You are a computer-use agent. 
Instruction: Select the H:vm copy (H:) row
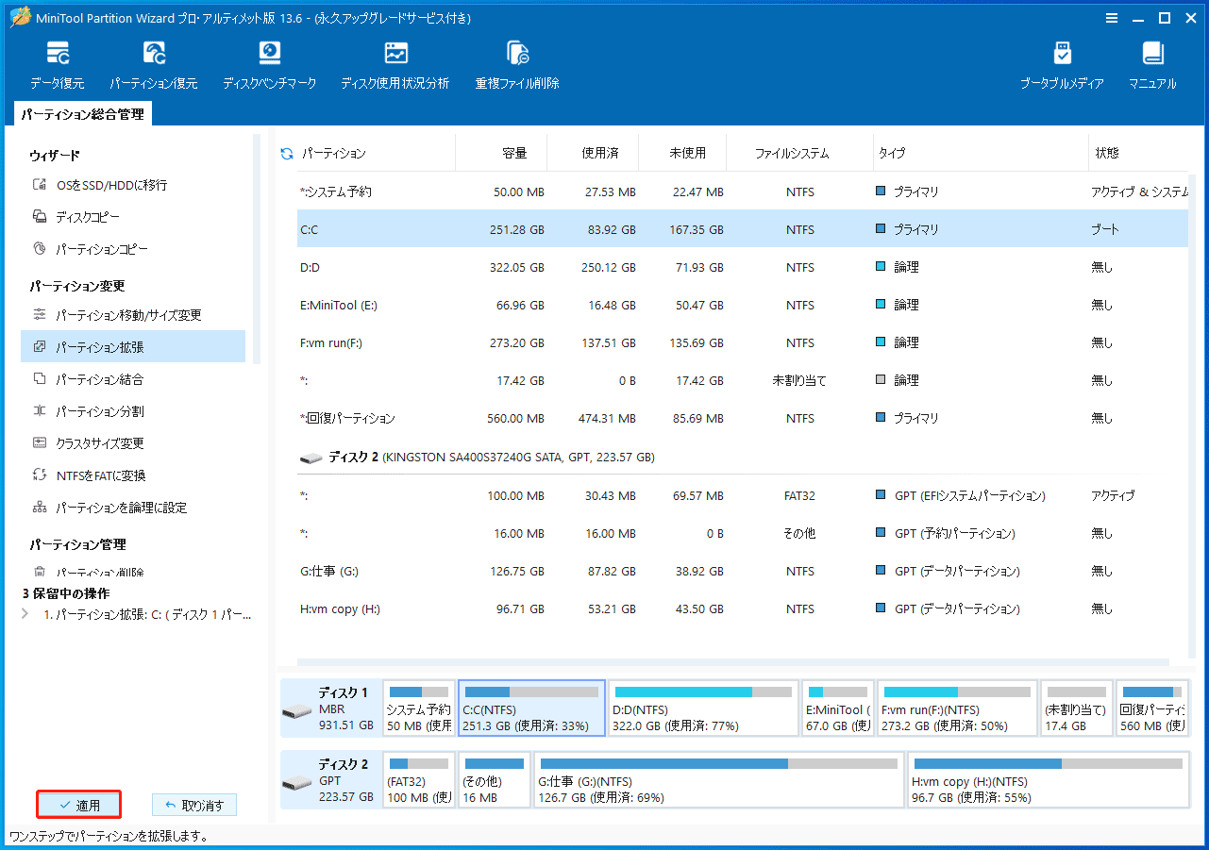(742, 608)
